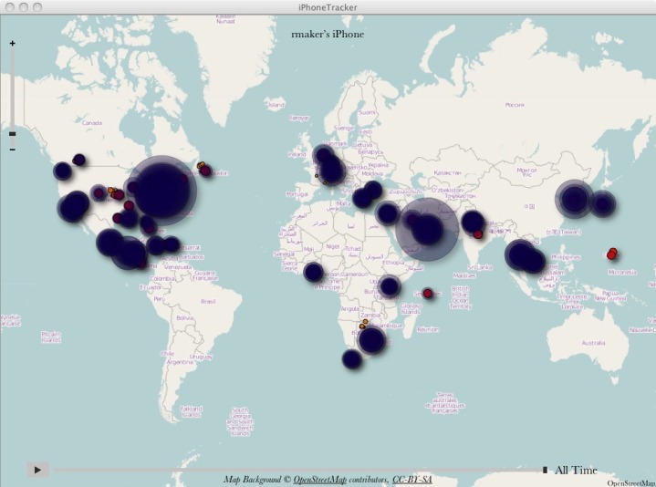Click the Bolivia map label

(x=184, y=318)
